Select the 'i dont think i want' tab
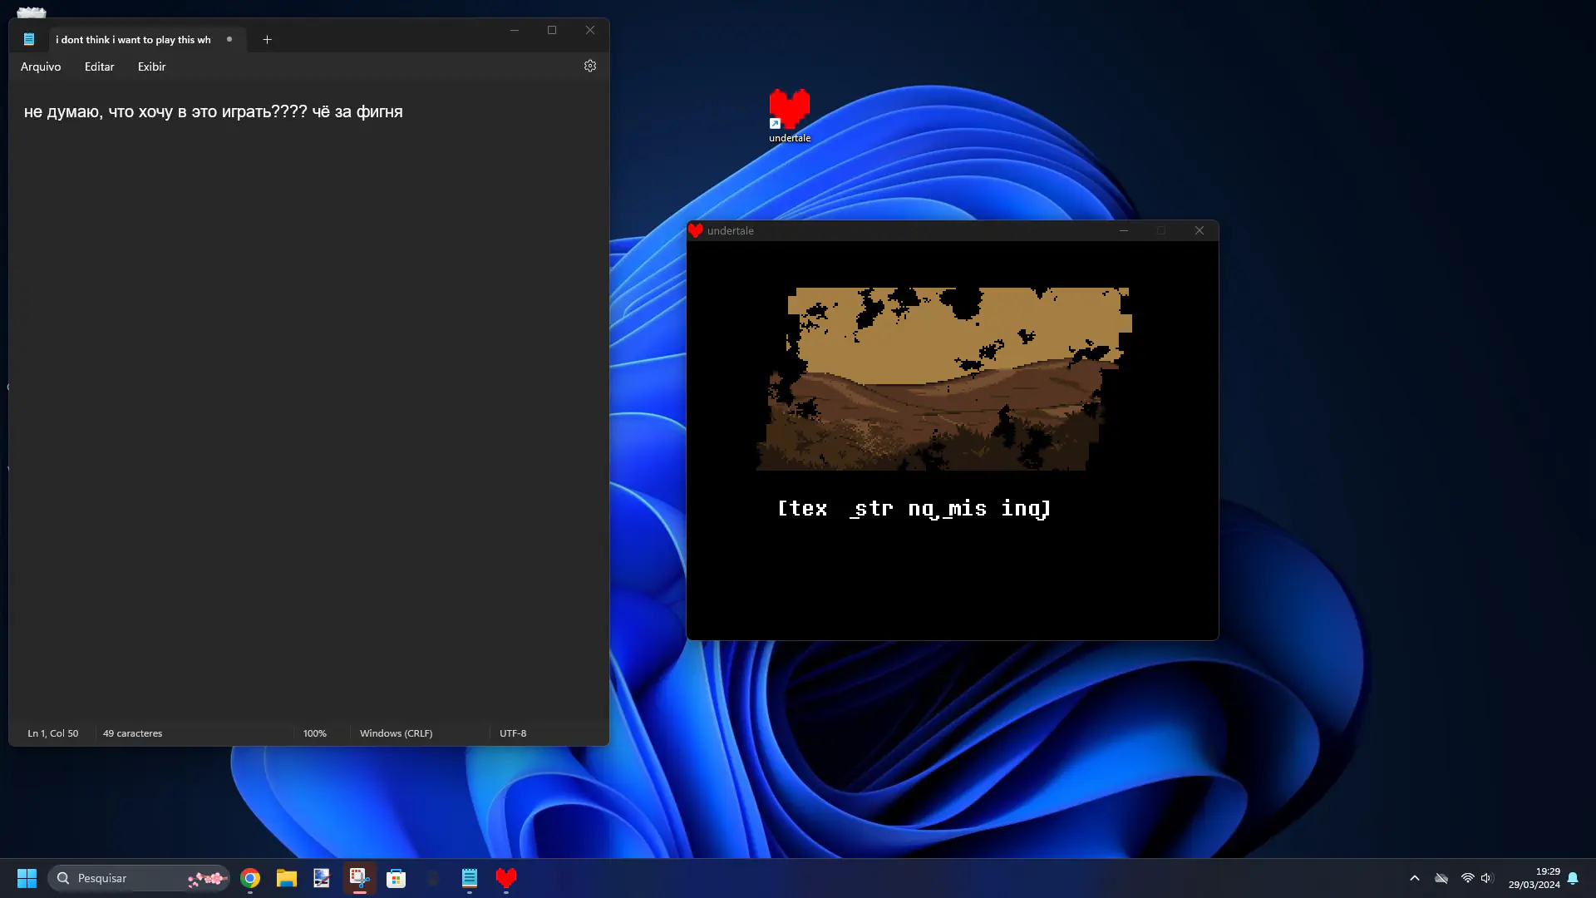 [x=133, y=39]
